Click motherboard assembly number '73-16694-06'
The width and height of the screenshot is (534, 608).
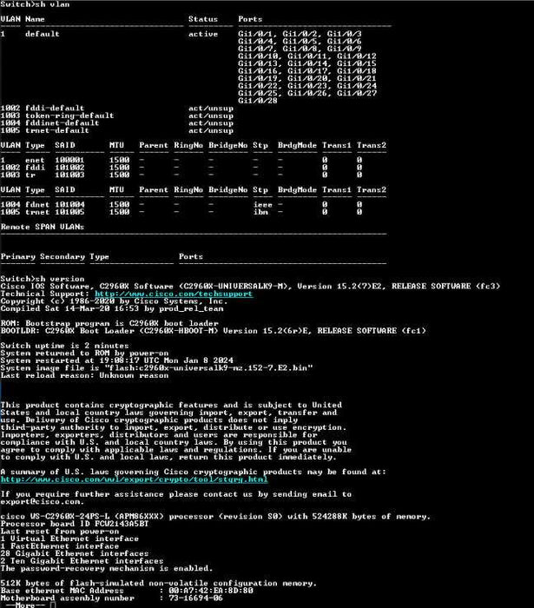pyautogui.click(x=196, y=598)
